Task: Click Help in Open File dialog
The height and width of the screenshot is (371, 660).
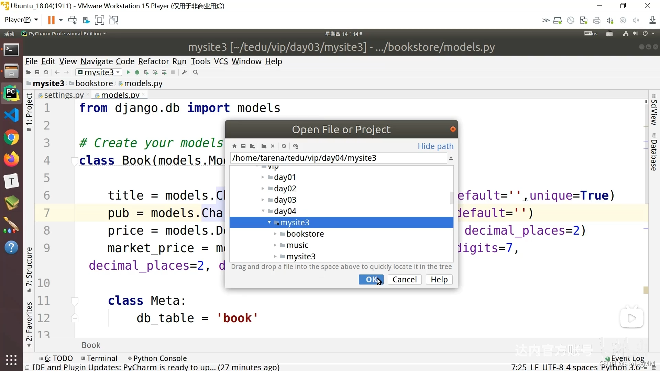Action: [439, 280]
